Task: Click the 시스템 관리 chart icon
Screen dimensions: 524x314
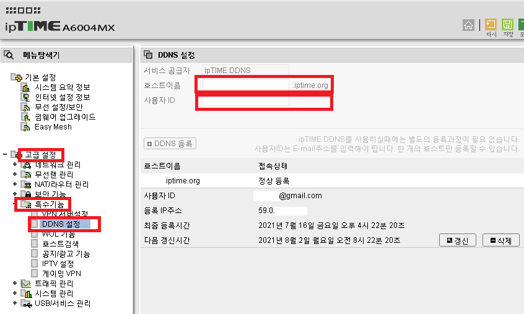Action: [26, 294]
